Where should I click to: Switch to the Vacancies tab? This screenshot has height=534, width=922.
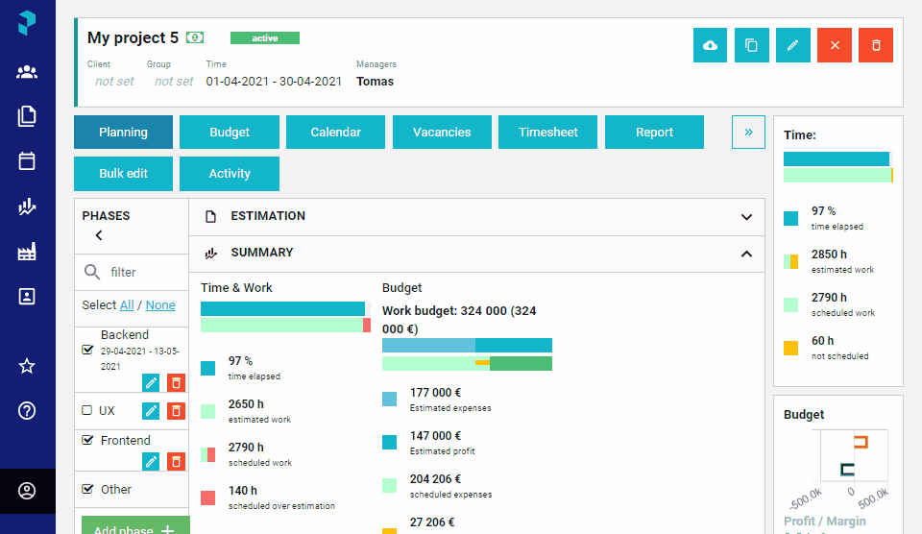tap(442, 133)
